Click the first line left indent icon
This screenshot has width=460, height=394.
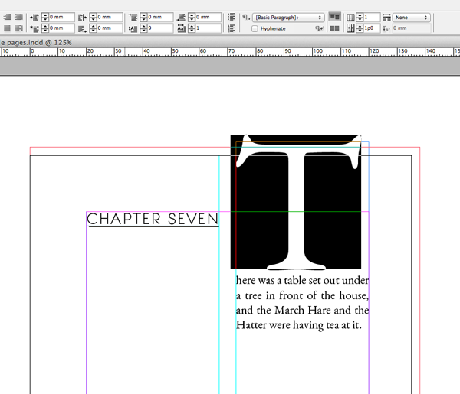tap(34, 28)
